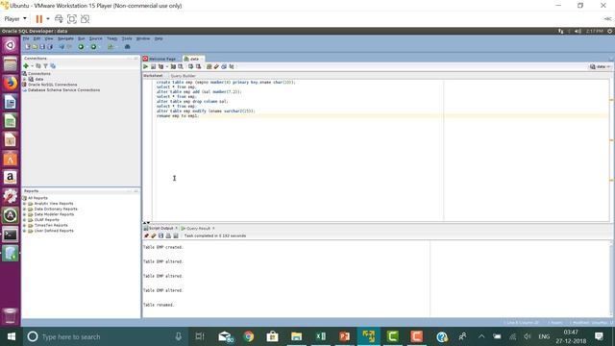
Task: Click the green plus New Connection icon
Action: point(26,66)
